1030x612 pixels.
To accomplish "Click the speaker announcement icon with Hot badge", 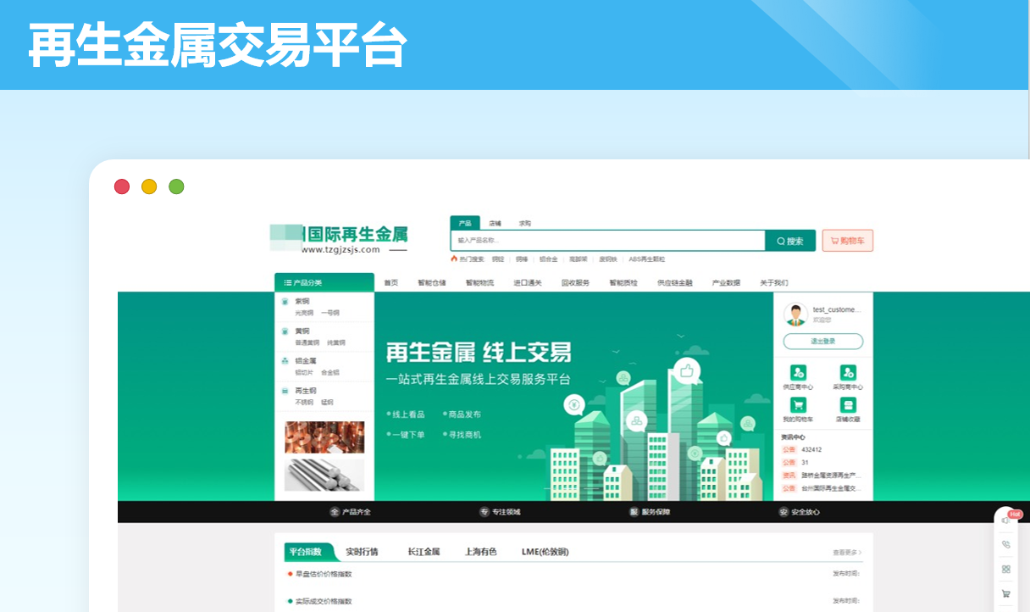I will click(x=1006, y=520).
